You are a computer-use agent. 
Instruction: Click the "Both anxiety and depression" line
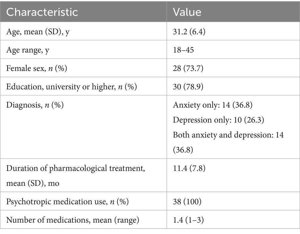pos(228,135)
